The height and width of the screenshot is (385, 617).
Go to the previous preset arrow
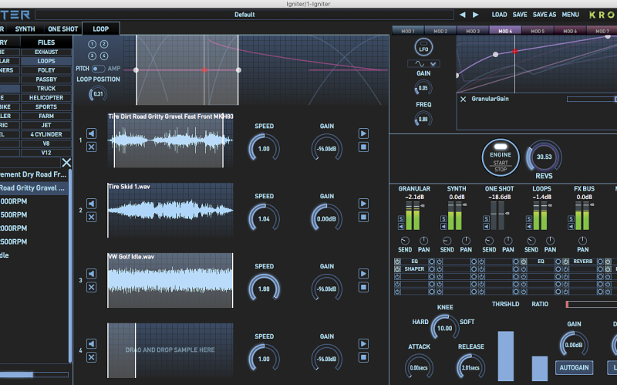(462, 15)
